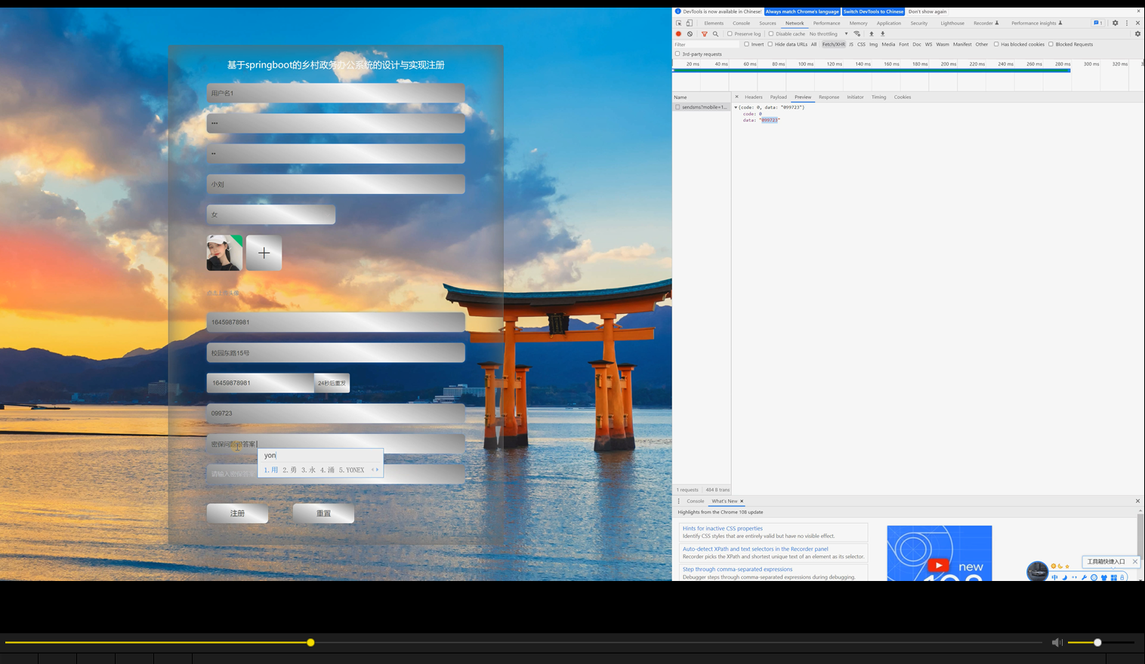Open the Response request tab
Viewport: 1145px width, 664px height.
coord(829,97)
